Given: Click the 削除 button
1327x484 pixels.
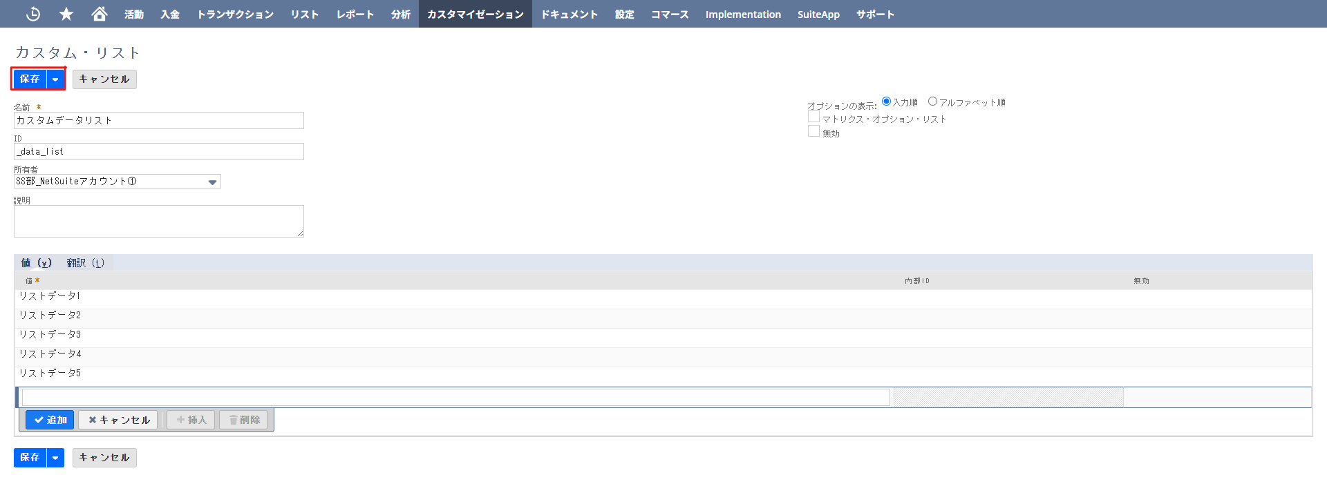Looking at the screenshot, I should pyautogui.click(x=243, y=420).
